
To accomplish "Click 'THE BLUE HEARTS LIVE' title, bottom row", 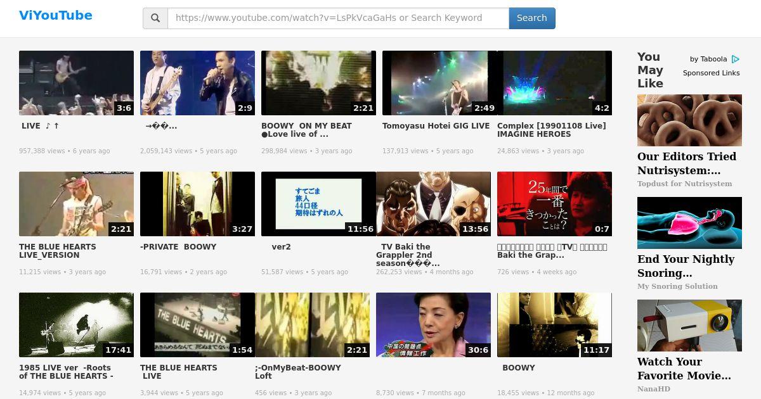I will point(179,372).
